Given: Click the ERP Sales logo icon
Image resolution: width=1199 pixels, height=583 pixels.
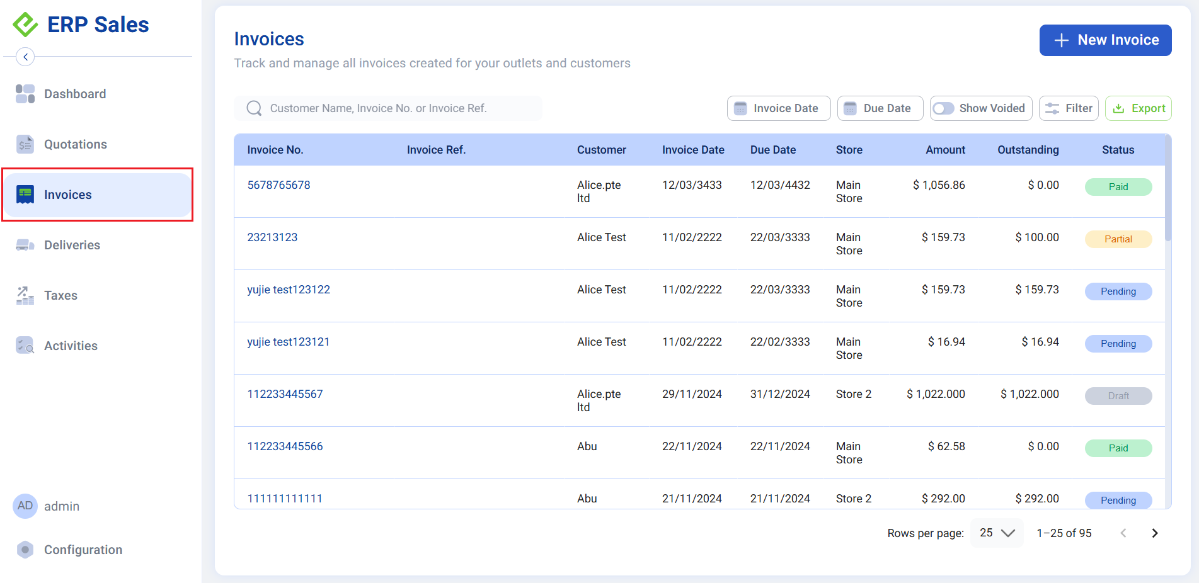Looking at the screenshot, I should coord(25,24).
